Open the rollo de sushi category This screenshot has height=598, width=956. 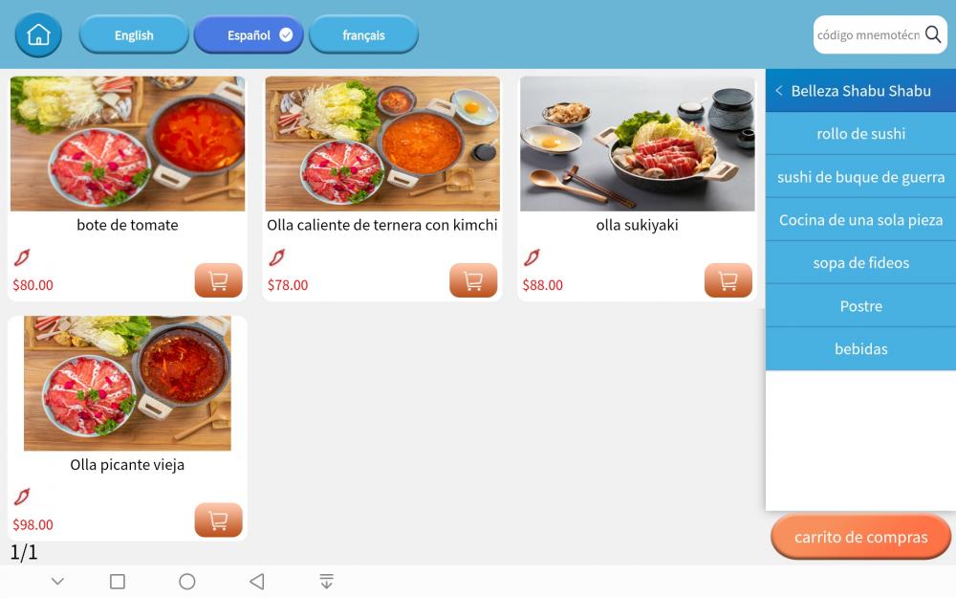click(861, 134)
